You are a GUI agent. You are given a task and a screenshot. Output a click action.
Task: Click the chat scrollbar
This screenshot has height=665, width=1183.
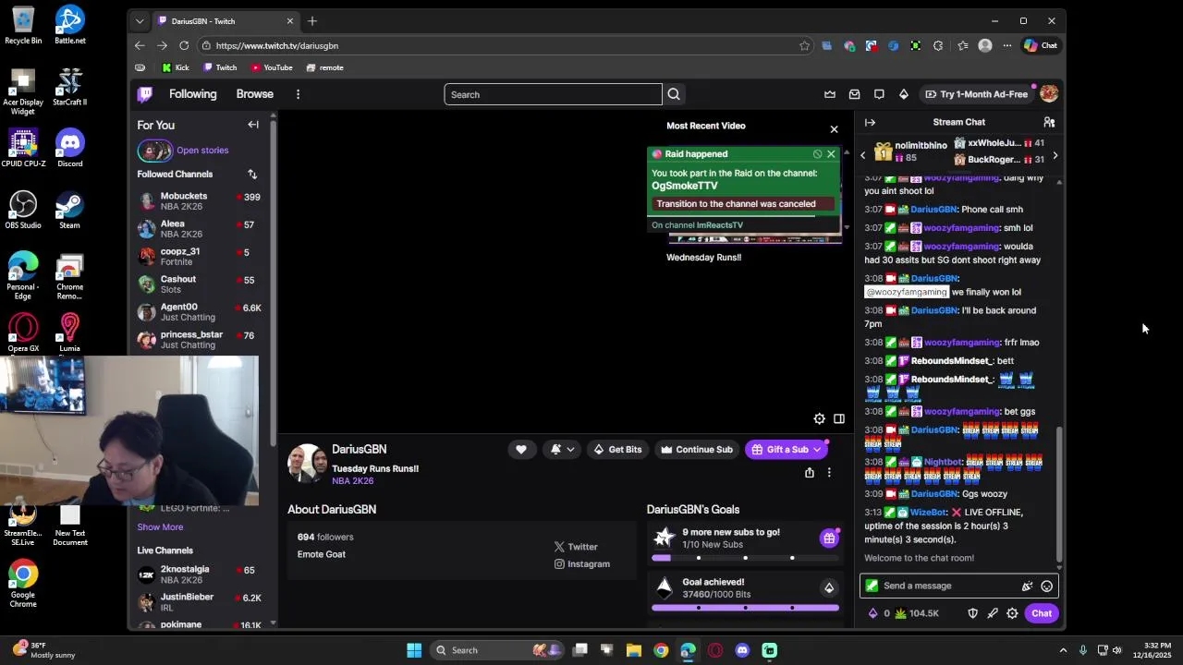click(x=1059, y=494)
